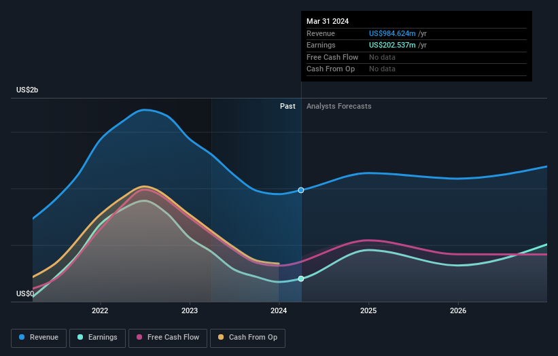Toggle the Earnings legend series

click(x=97, y=338)
